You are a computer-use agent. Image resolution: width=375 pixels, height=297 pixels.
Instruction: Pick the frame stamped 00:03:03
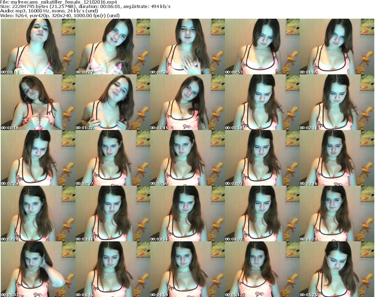(x=262, y=158)
